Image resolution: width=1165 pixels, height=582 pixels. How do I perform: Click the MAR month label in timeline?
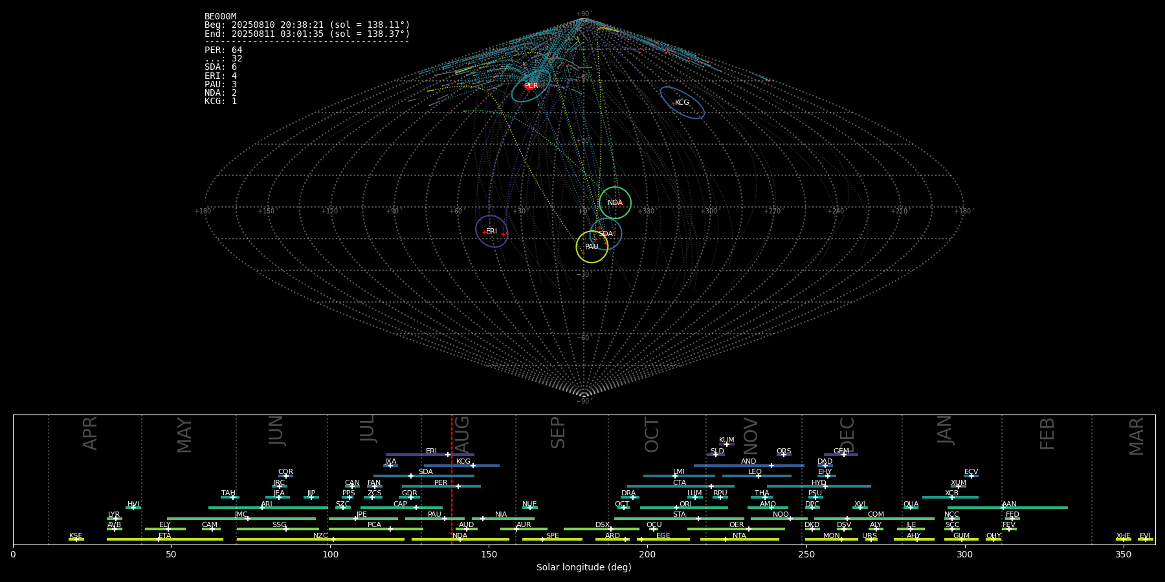pyautogui.click(x=1137, y=436)
